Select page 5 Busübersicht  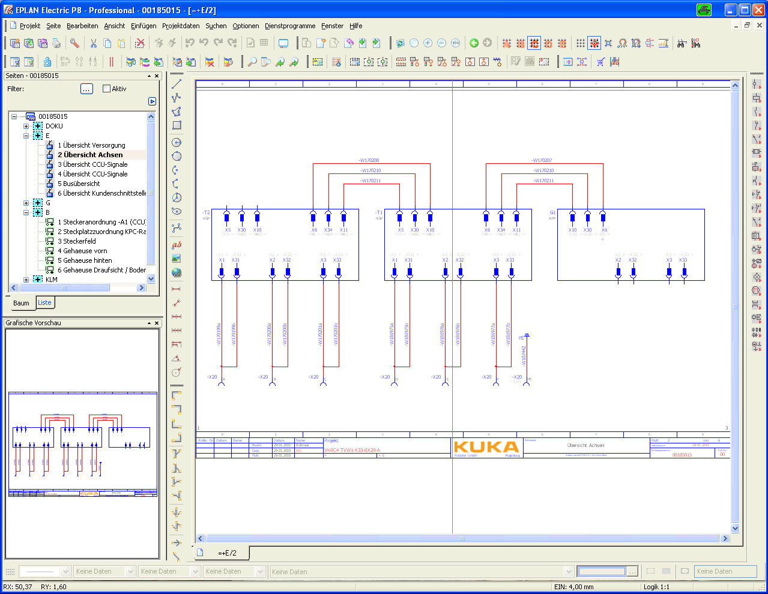pos(79,184)
